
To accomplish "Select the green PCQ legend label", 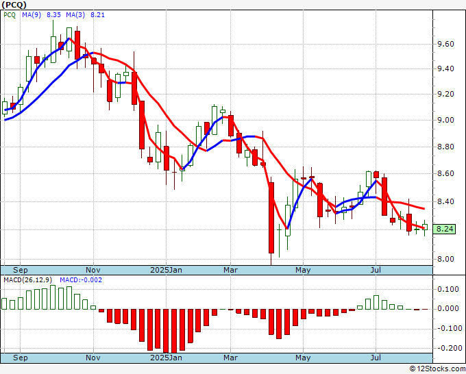I will tap(10, 15).
